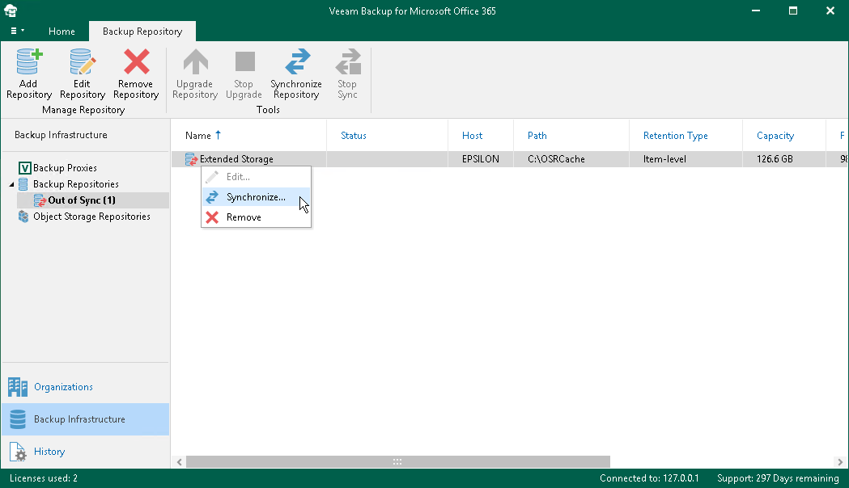The width and height of the screenshot is (849, 488).
Task: Sort by the Name column header
Action: pyautogui.click(x=198, y=136)
